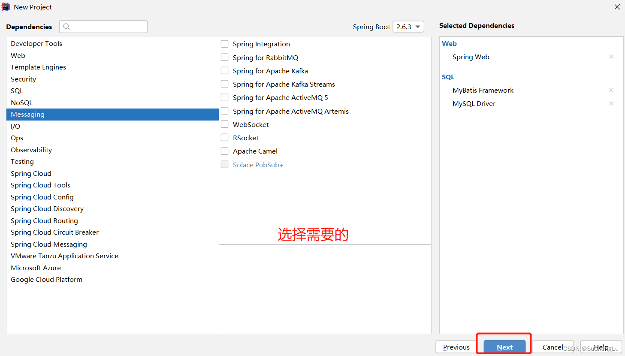Select Spring Cloud Tools category
This screenshot has width=625, height=356.
pos(112,185)
